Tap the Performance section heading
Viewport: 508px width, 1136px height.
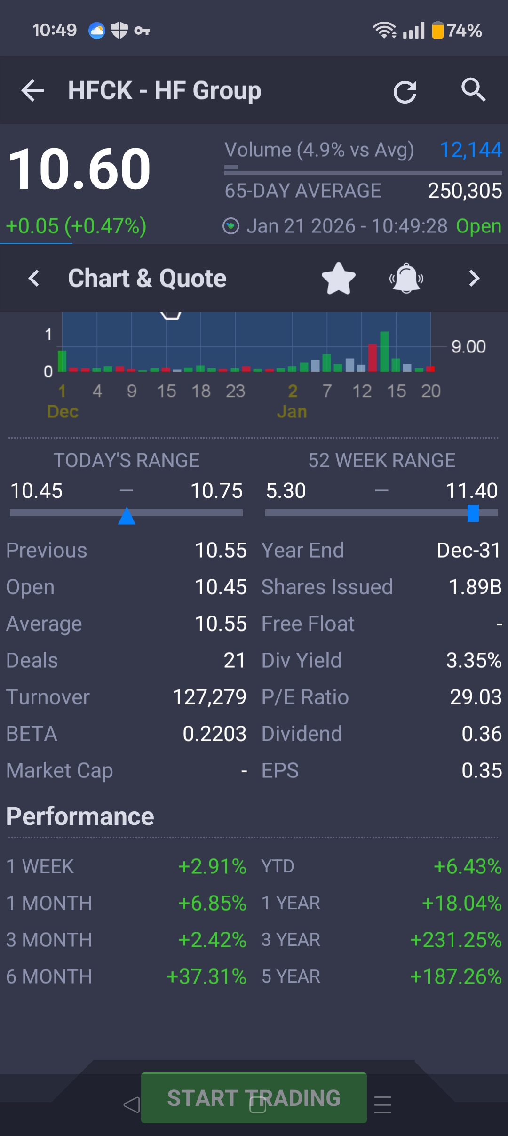(x=80, y=816)
